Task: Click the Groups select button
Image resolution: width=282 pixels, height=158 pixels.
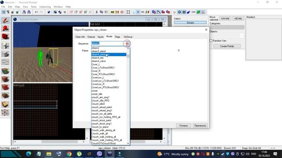Action: click(x=190, y=22)
